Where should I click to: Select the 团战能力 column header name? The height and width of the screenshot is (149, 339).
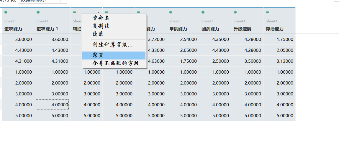(210, 29)
